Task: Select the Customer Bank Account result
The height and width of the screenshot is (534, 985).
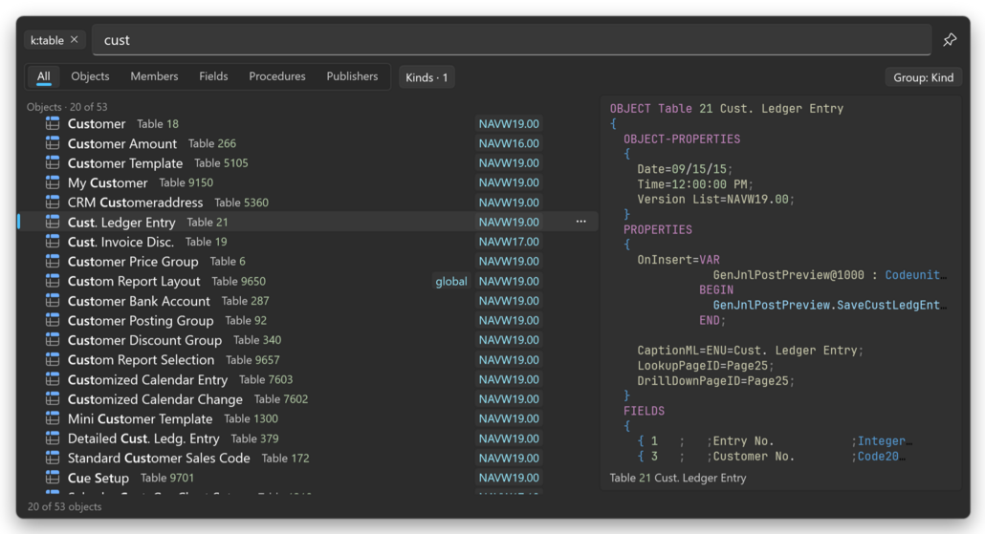Action: (x=308, y=301)
